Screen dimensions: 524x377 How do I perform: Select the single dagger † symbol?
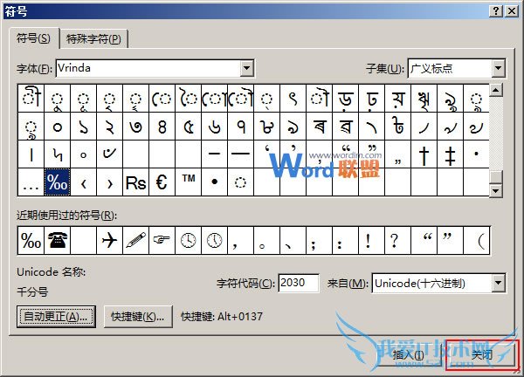tap(424, 154)
